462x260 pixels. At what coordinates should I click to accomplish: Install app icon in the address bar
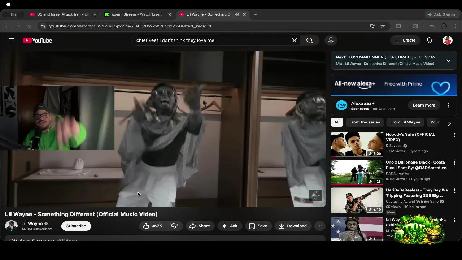point(372,26)
